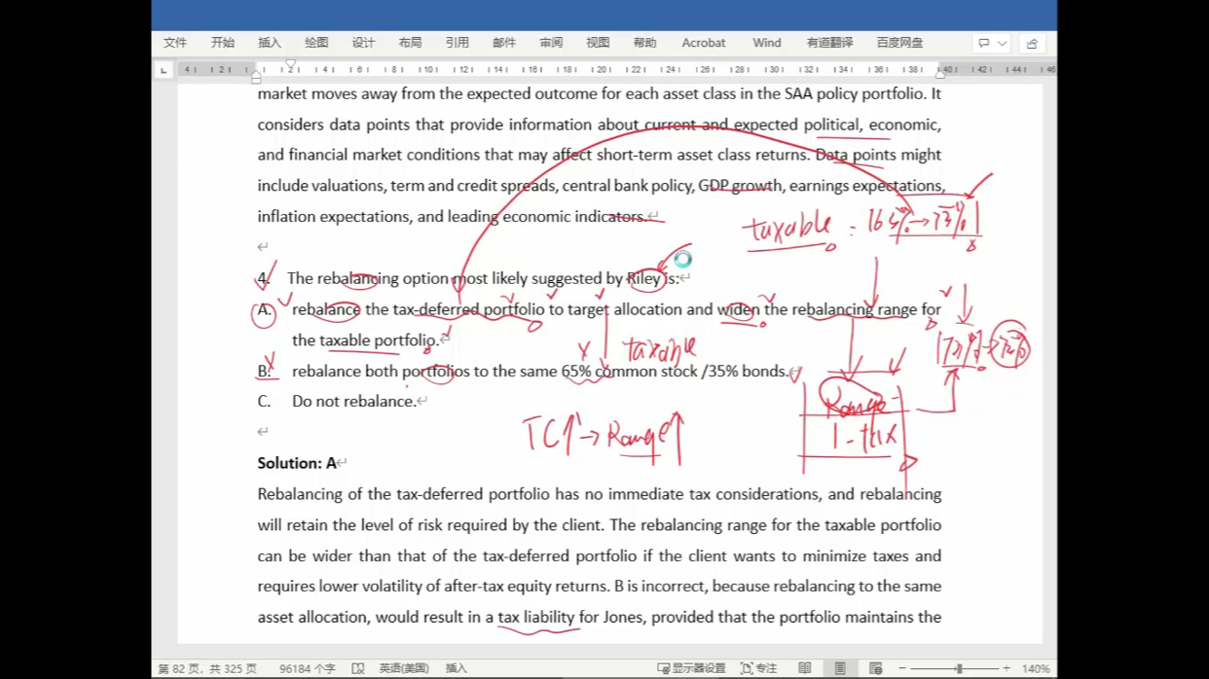Click the zoom out minus icon

(902, 668)
